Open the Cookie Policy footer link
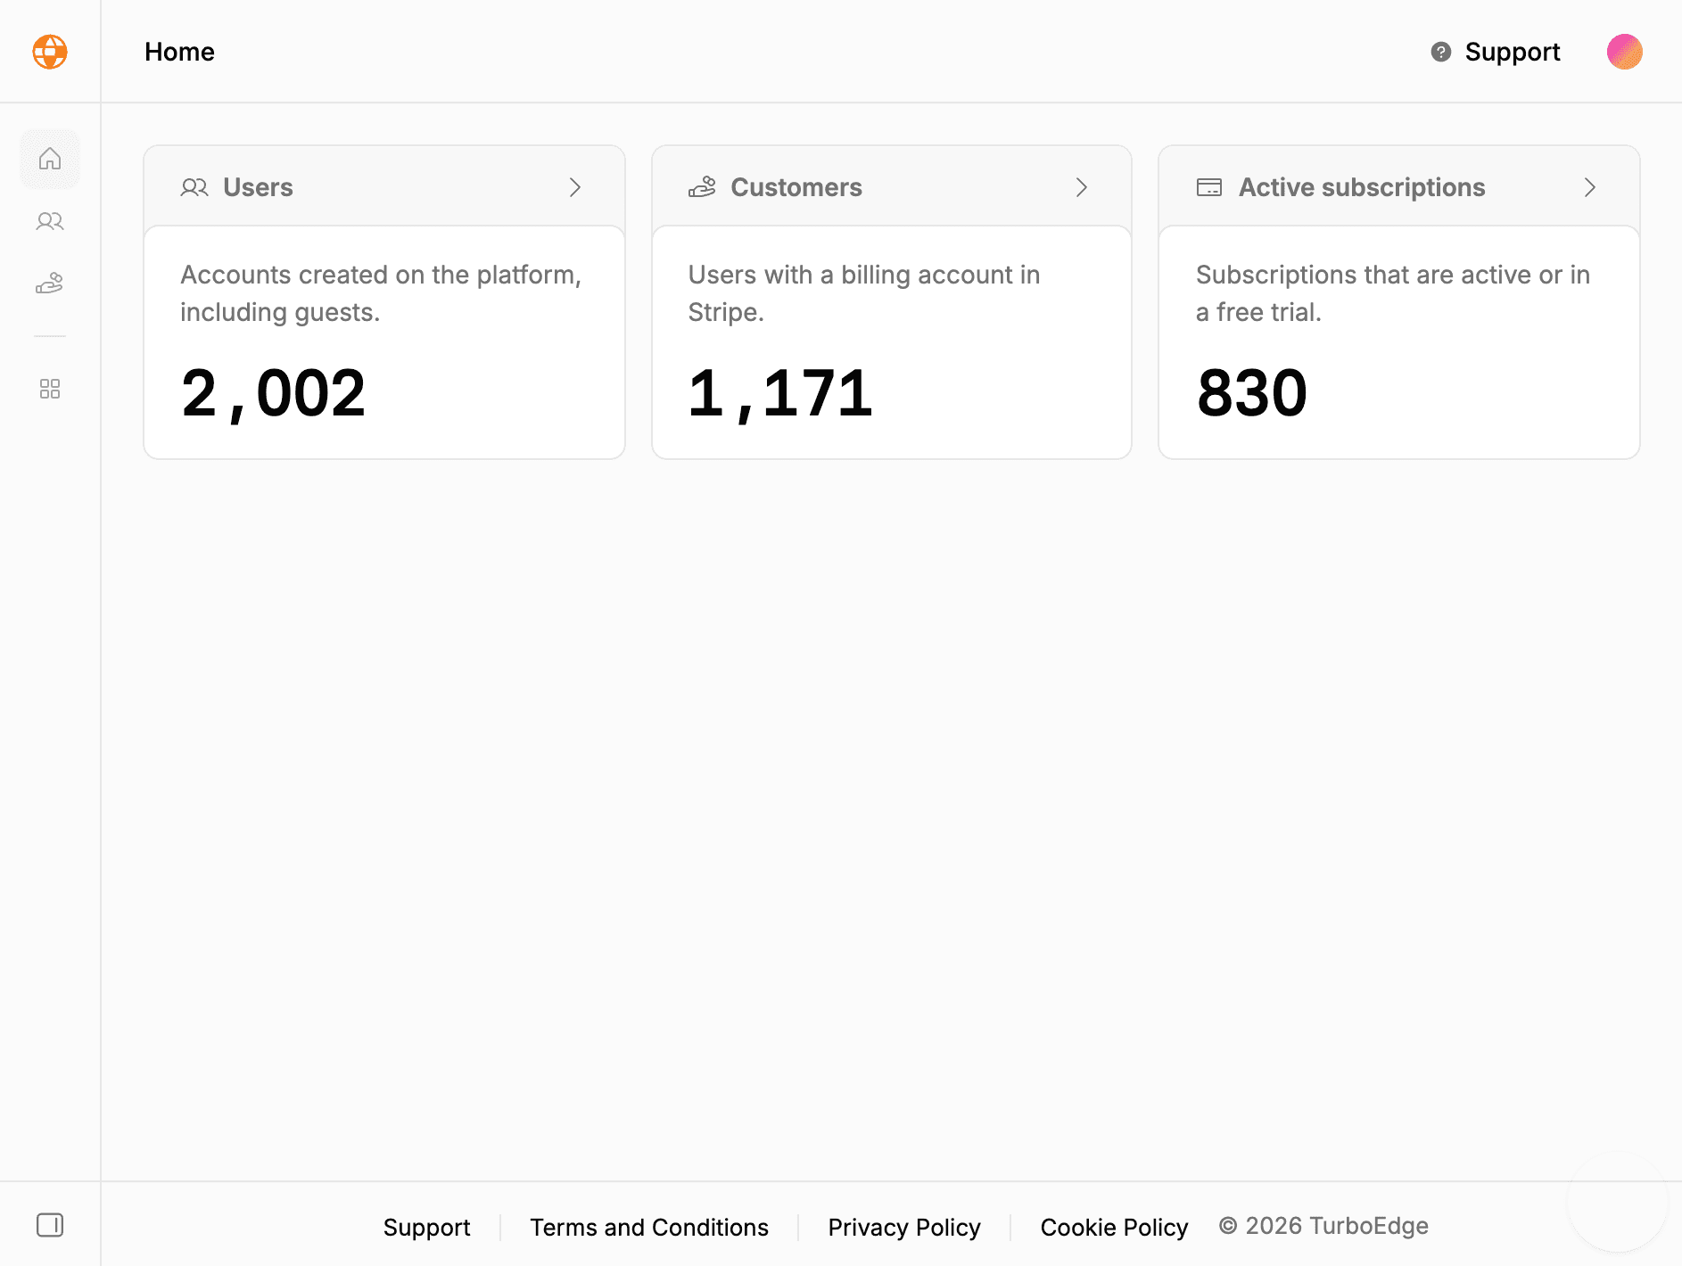Screen dimensions: 1682x1266 coord(1114,1228)
